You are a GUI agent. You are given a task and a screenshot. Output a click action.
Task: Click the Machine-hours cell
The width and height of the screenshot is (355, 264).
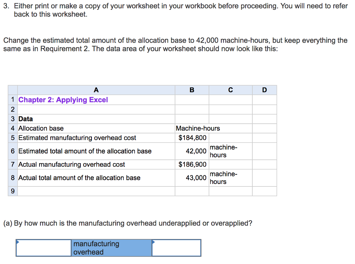click(x=192, y=128)
